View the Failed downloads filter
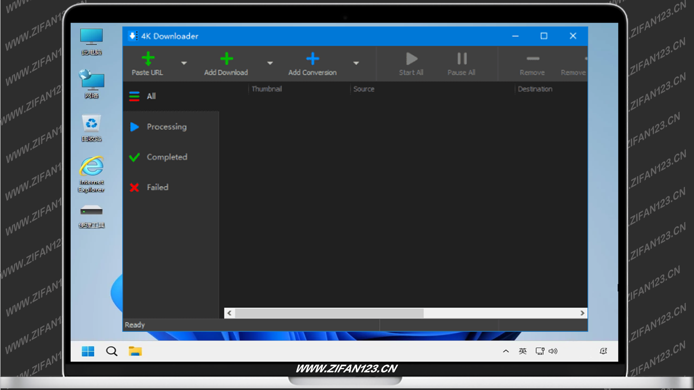 (x=171, y=187)
